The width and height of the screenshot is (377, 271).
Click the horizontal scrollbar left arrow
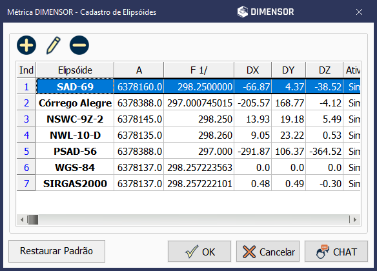point(22,219)
